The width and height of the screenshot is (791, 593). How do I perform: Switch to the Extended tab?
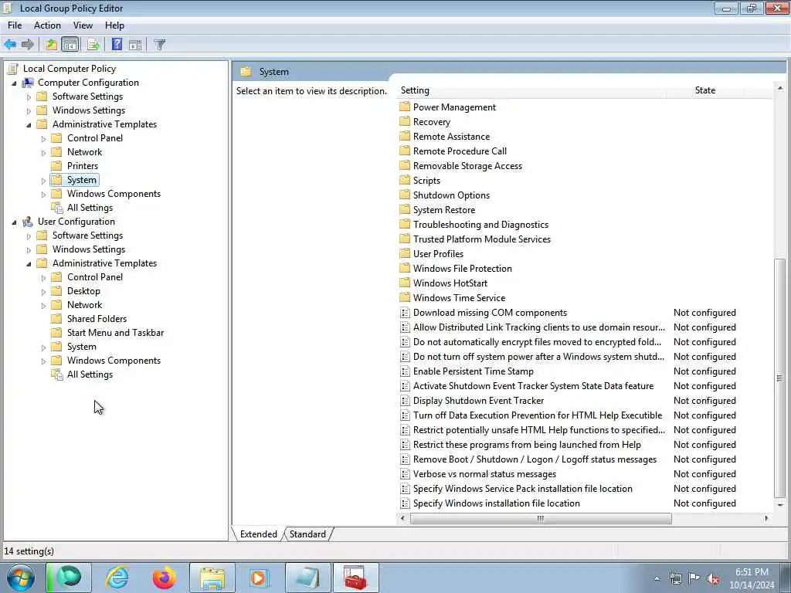(x=258, y=534)
